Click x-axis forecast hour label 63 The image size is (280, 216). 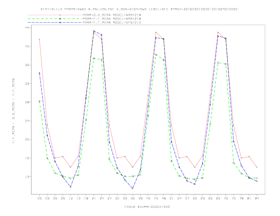point(203,198)
